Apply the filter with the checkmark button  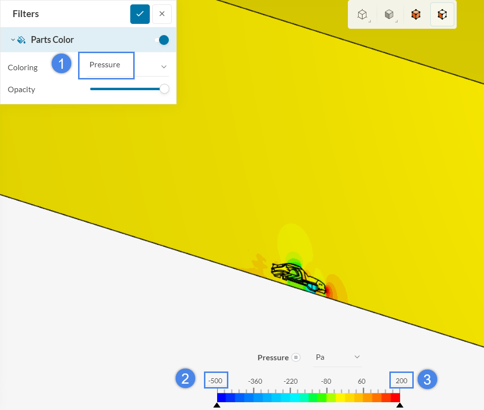(x=140, y=14)
